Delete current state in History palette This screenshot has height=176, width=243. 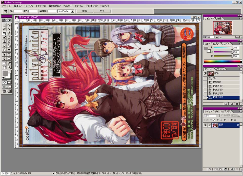[x=237, y=104]
